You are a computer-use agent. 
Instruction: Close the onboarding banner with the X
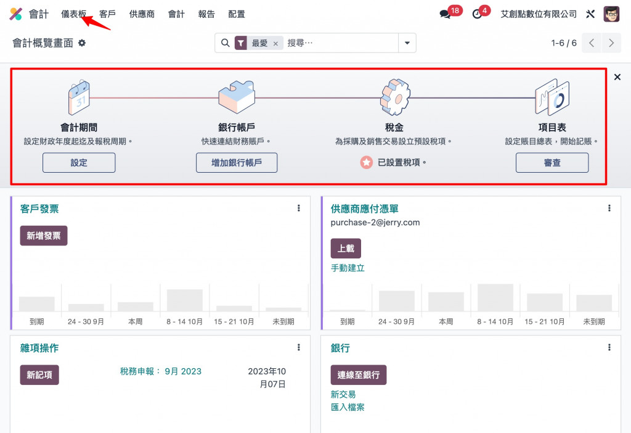[617, 77]
